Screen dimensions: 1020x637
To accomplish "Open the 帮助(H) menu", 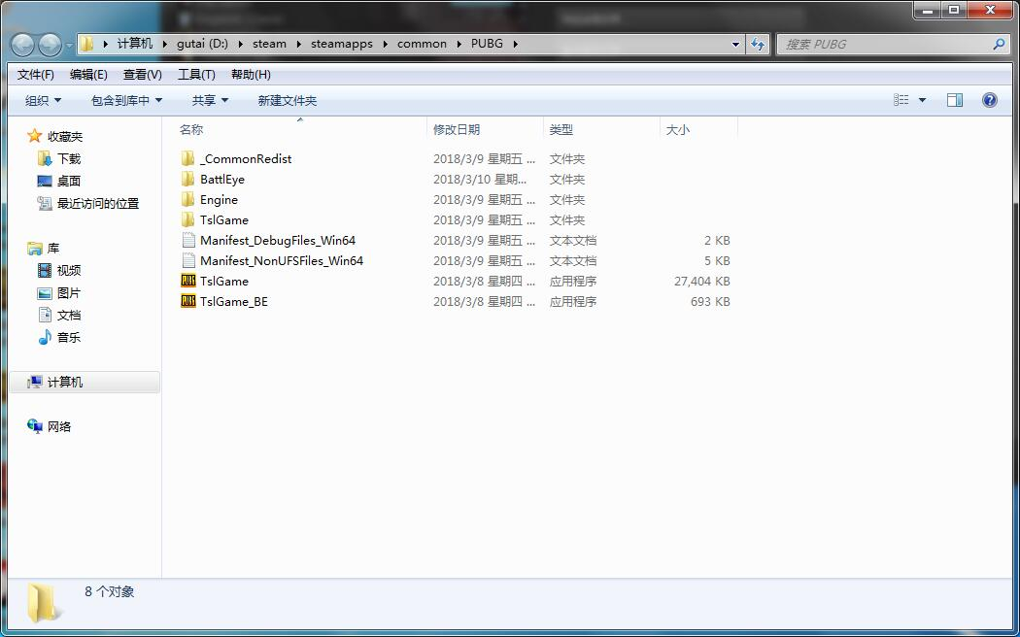I will [251, 75].
